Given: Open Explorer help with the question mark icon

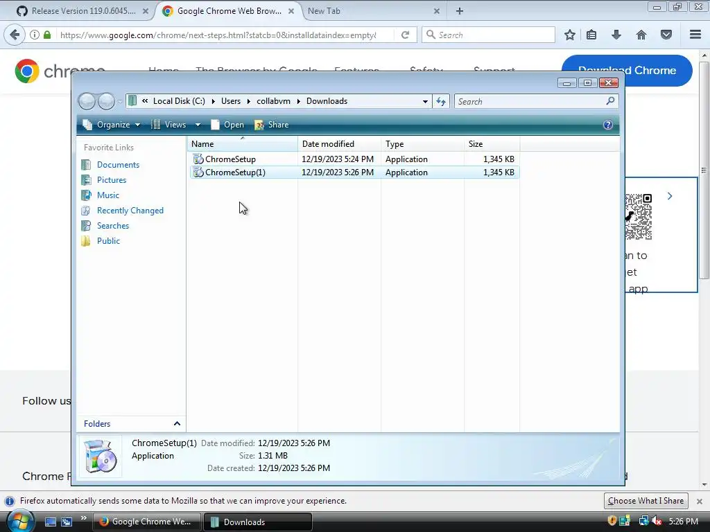Looking at the screenshot, I should coord(607,125).
